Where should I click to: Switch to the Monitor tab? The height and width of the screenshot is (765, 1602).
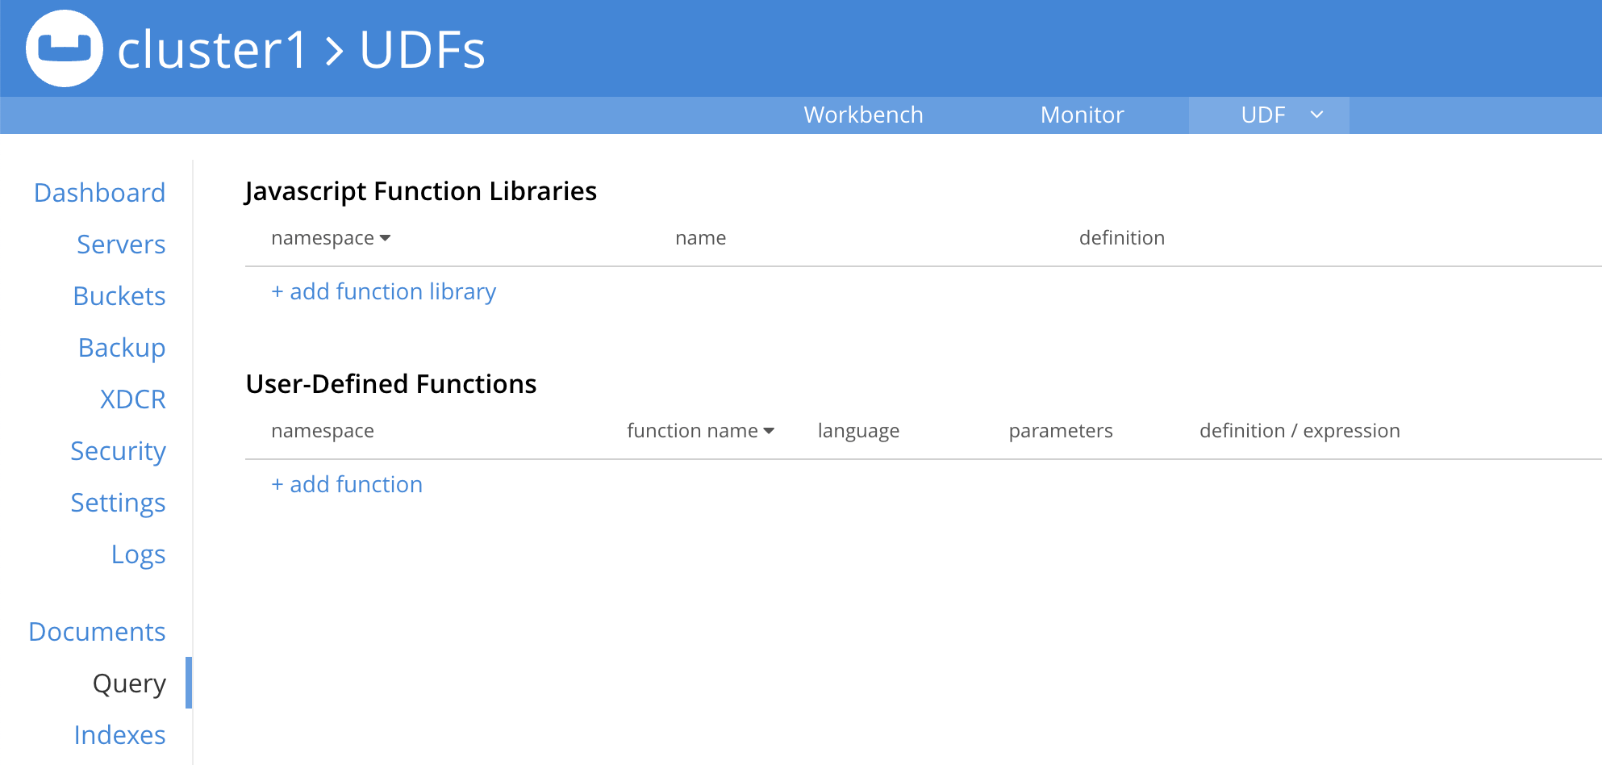pos(1082,115)
